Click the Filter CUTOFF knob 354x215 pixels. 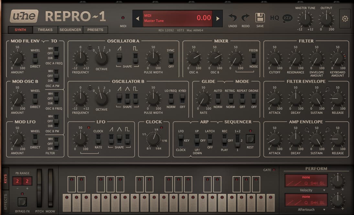[x=274, y=59]
